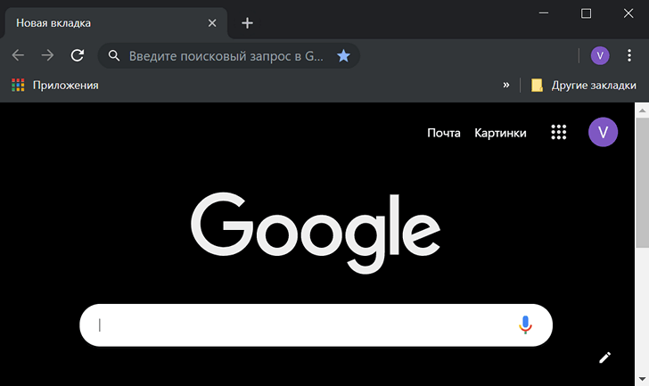Click the Google logo

[x=316, y=233]
